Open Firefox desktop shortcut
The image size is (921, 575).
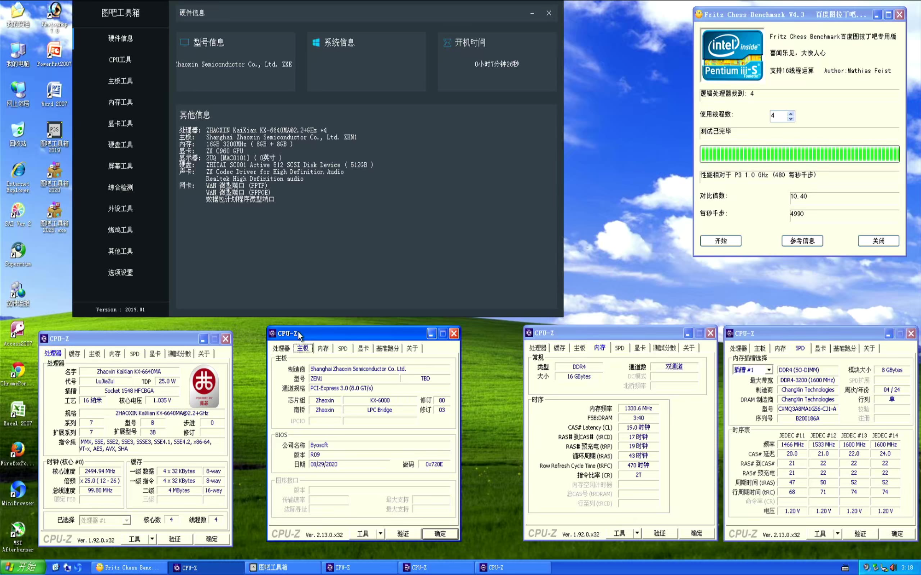coord(18,454)
